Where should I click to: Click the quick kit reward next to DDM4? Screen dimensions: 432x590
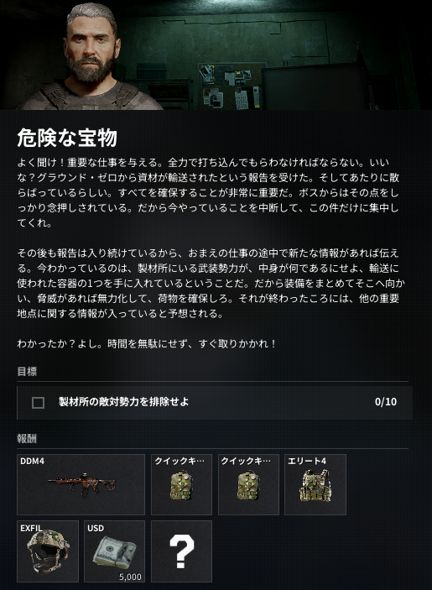coord(181,484)
